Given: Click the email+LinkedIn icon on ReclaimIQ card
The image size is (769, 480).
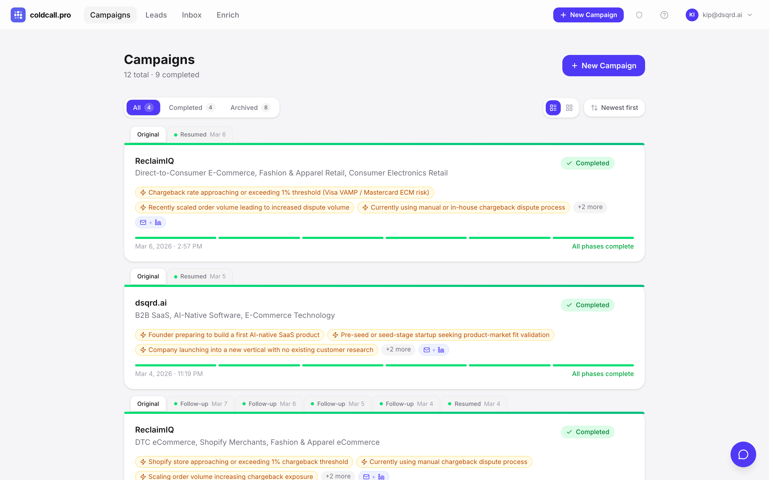Looking at the screenshot, I should pos(150,222).
